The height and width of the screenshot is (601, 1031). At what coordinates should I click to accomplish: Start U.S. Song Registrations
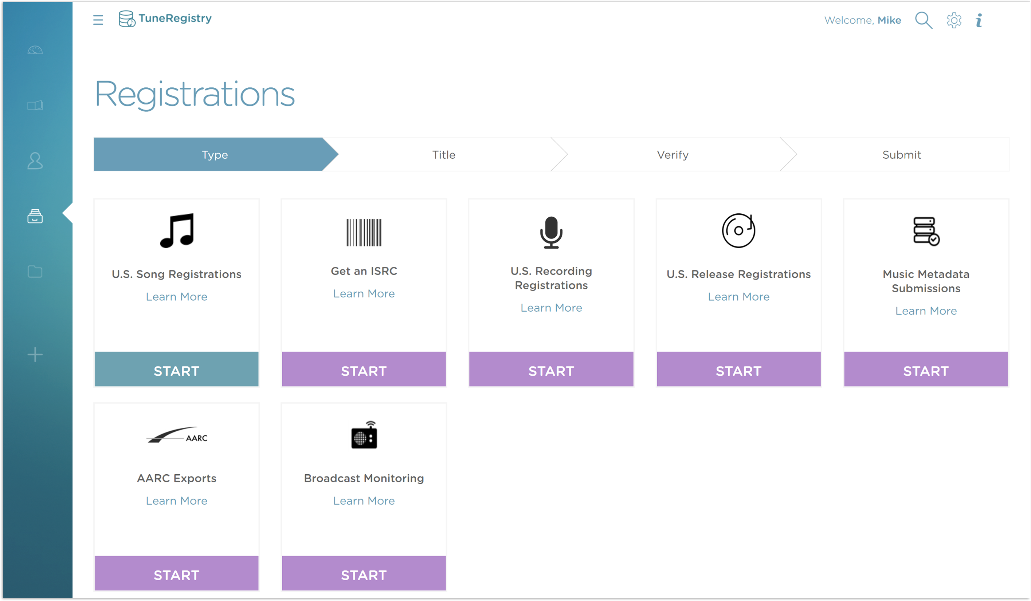pos(177,369)
